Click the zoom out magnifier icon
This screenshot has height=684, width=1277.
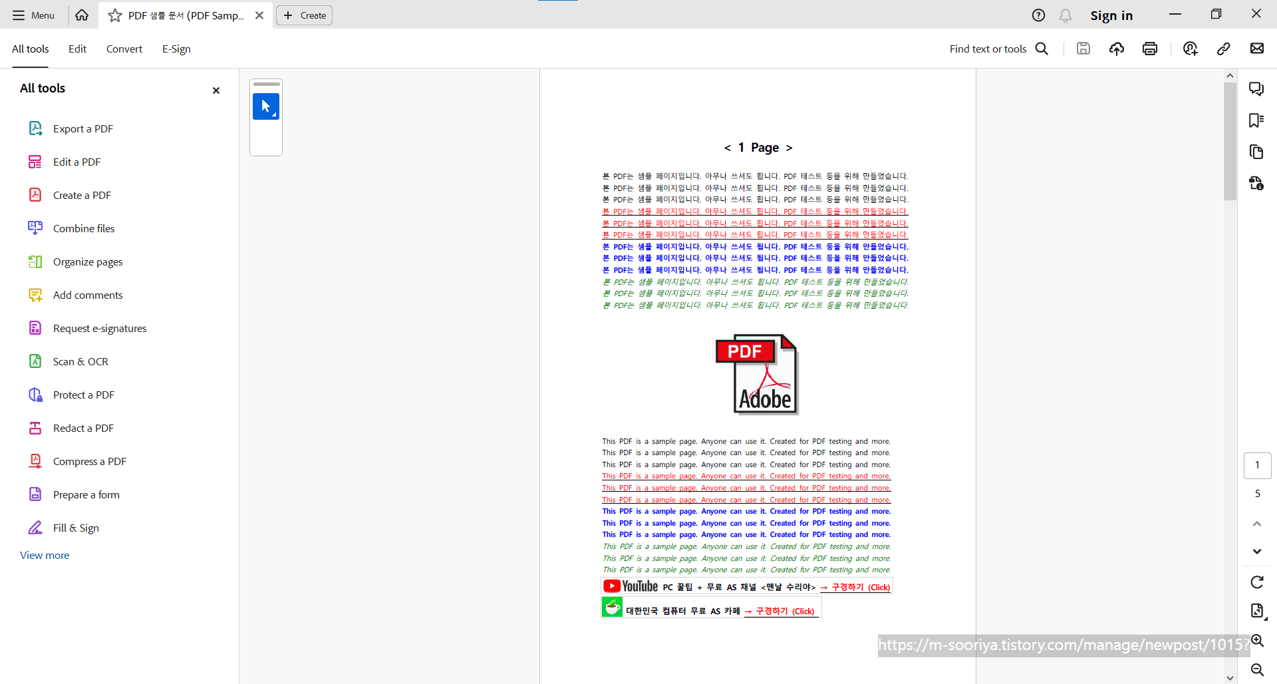(1257, 670)
